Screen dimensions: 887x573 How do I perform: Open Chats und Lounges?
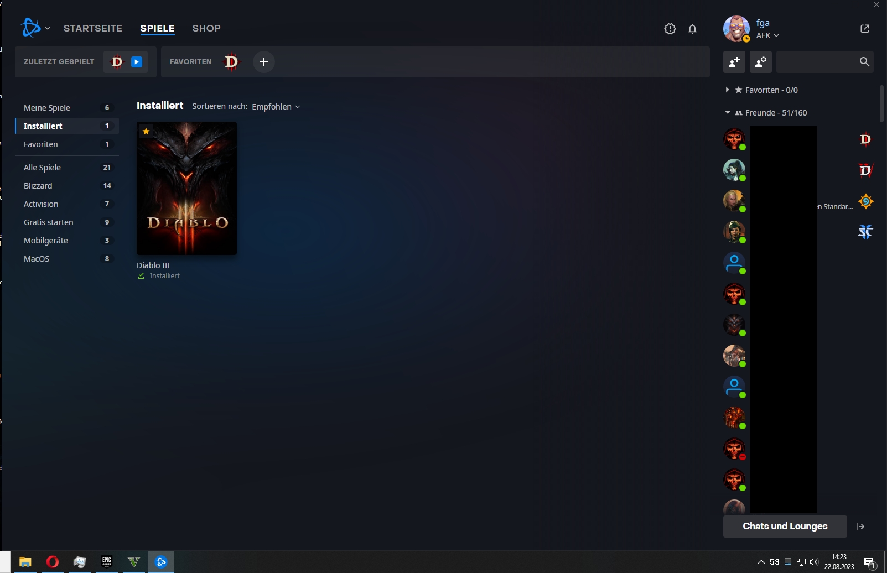pos(785,527)
